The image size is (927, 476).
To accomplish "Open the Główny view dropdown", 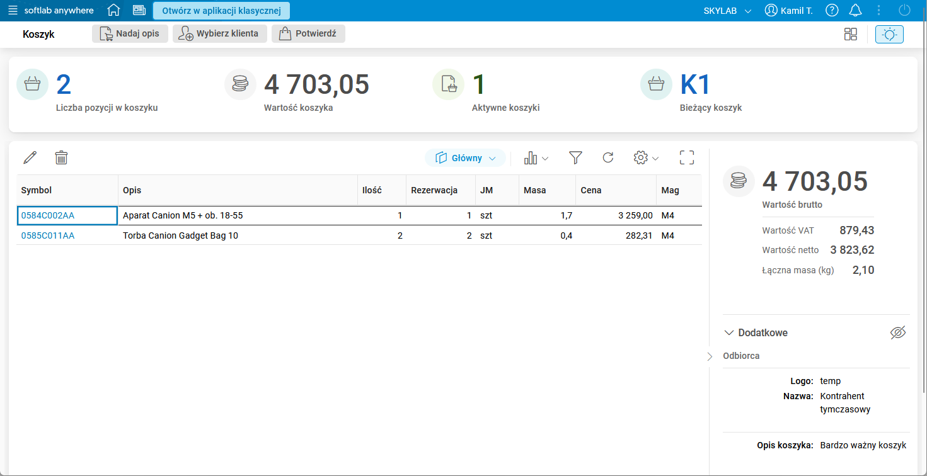I will 465,158.
